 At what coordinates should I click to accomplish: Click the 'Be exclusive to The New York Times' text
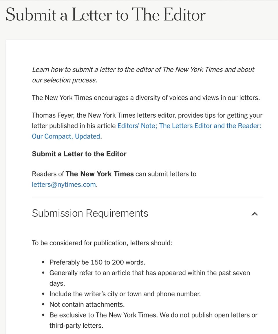[x=153, y=315]
